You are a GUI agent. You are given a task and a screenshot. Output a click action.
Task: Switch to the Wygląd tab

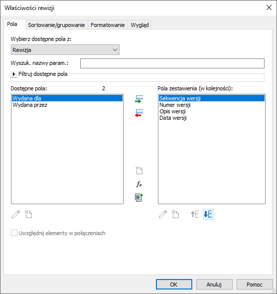pyautogui.click(x=139, y=25)
